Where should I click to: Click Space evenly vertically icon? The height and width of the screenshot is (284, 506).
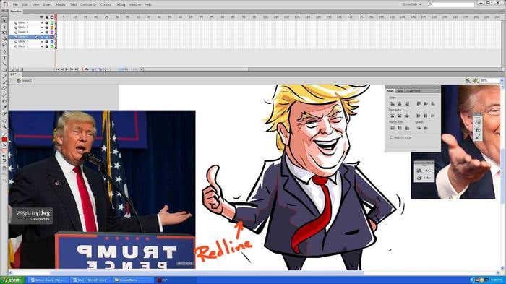coord(419,128)
